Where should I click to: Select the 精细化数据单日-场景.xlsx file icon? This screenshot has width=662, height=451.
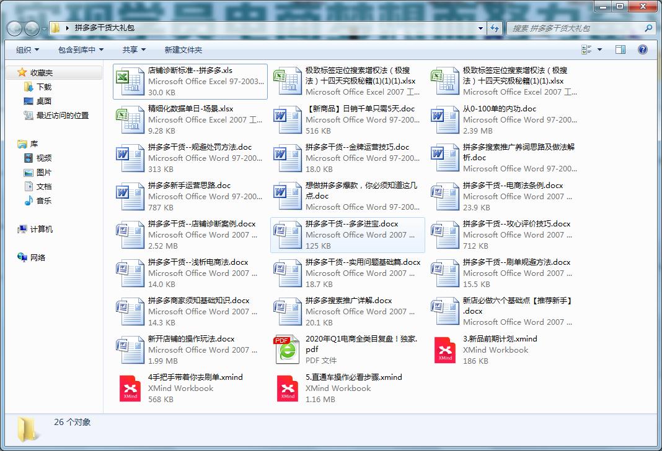pyautogui.click(x=130, y=119)
